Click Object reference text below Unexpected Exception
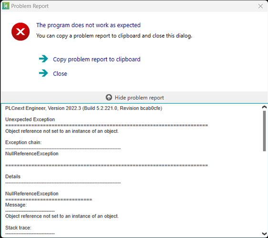Screen dimensions: 268x238 pyautogui.click(x=62, y=131)
